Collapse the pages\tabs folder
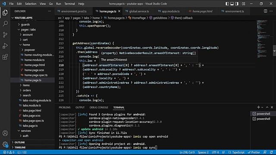276x155 pixels. point(33,30)
